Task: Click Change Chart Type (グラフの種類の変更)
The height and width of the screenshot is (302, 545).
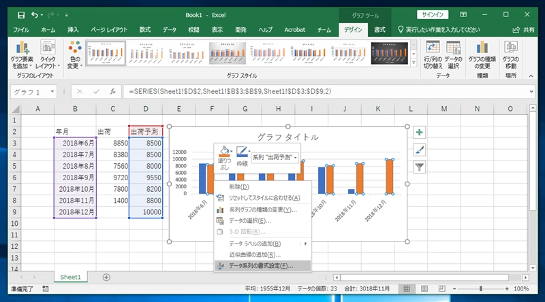Action: 482,54
